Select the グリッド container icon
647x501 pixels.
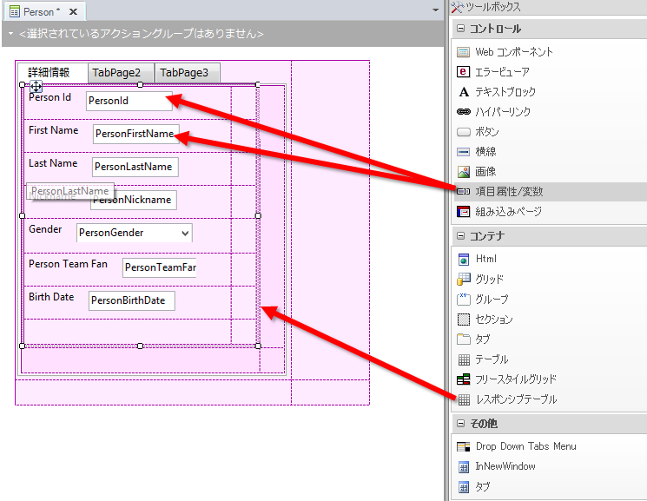coord(464,279)
